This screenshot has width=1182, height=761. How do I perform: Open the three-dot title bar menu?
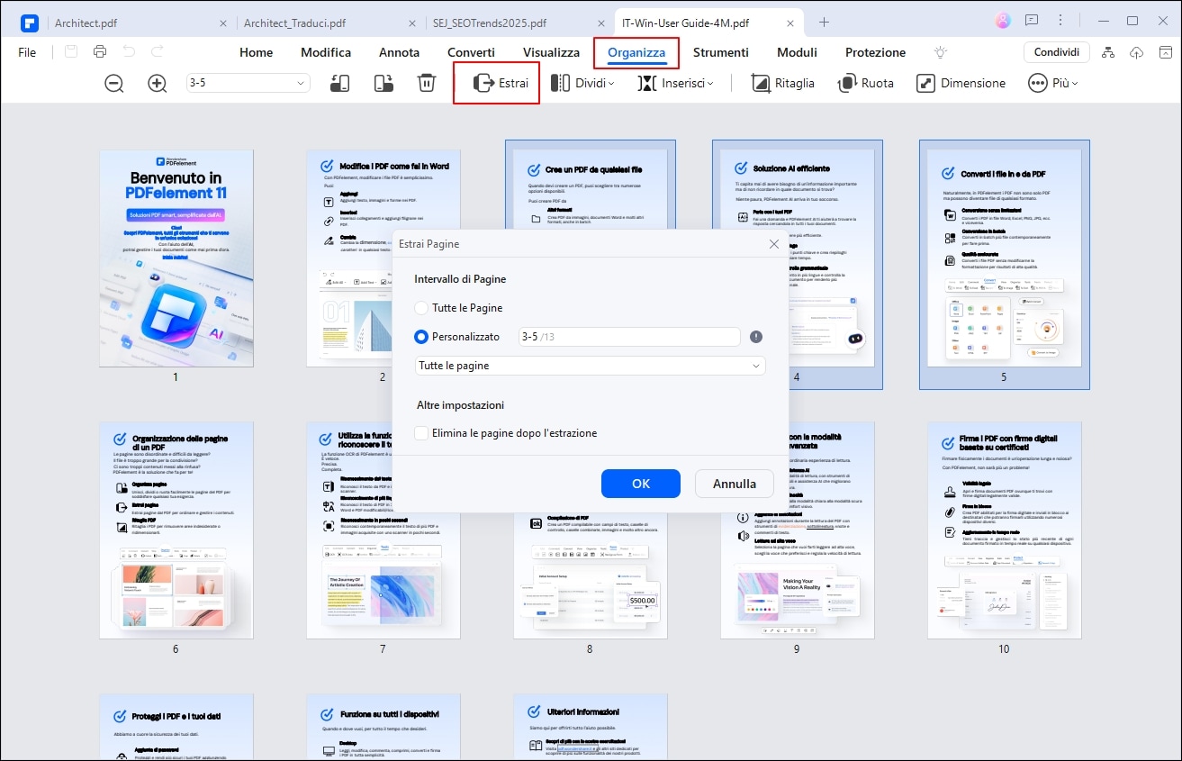click(x=1060, y=21)
